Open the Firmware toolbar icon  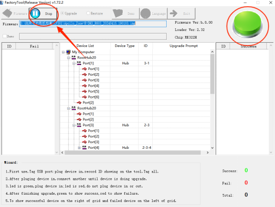(7, 13)
